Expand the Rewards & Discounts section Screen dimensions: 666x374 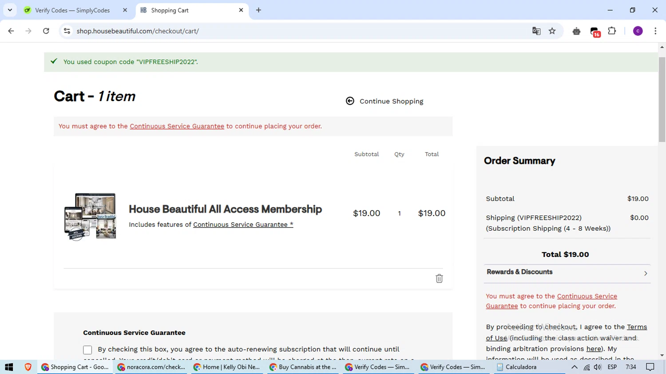[567, 273]
